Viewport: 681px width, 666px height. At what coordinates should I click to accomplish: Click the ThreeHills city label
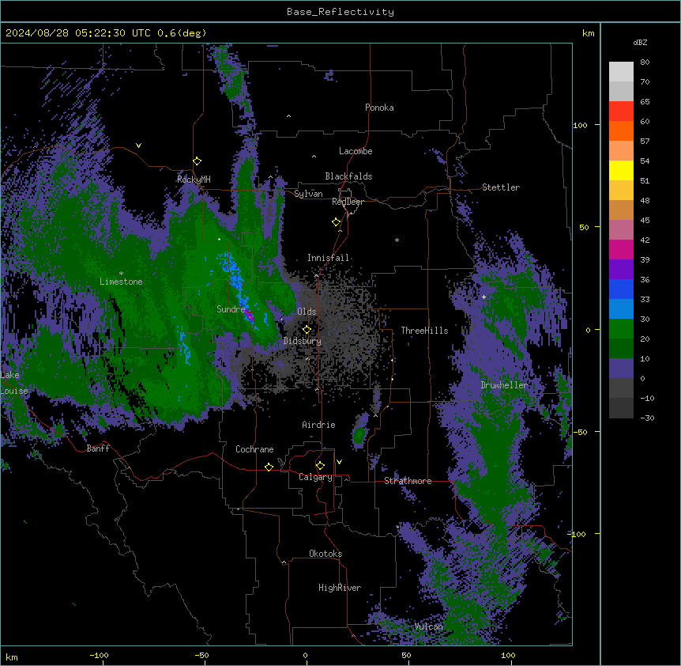425,331
